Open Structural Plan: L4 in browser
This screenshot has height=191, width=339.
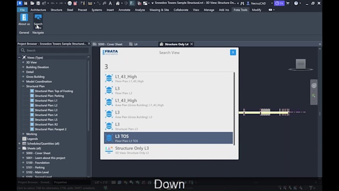pyautogui.click(x=46, y=115)
